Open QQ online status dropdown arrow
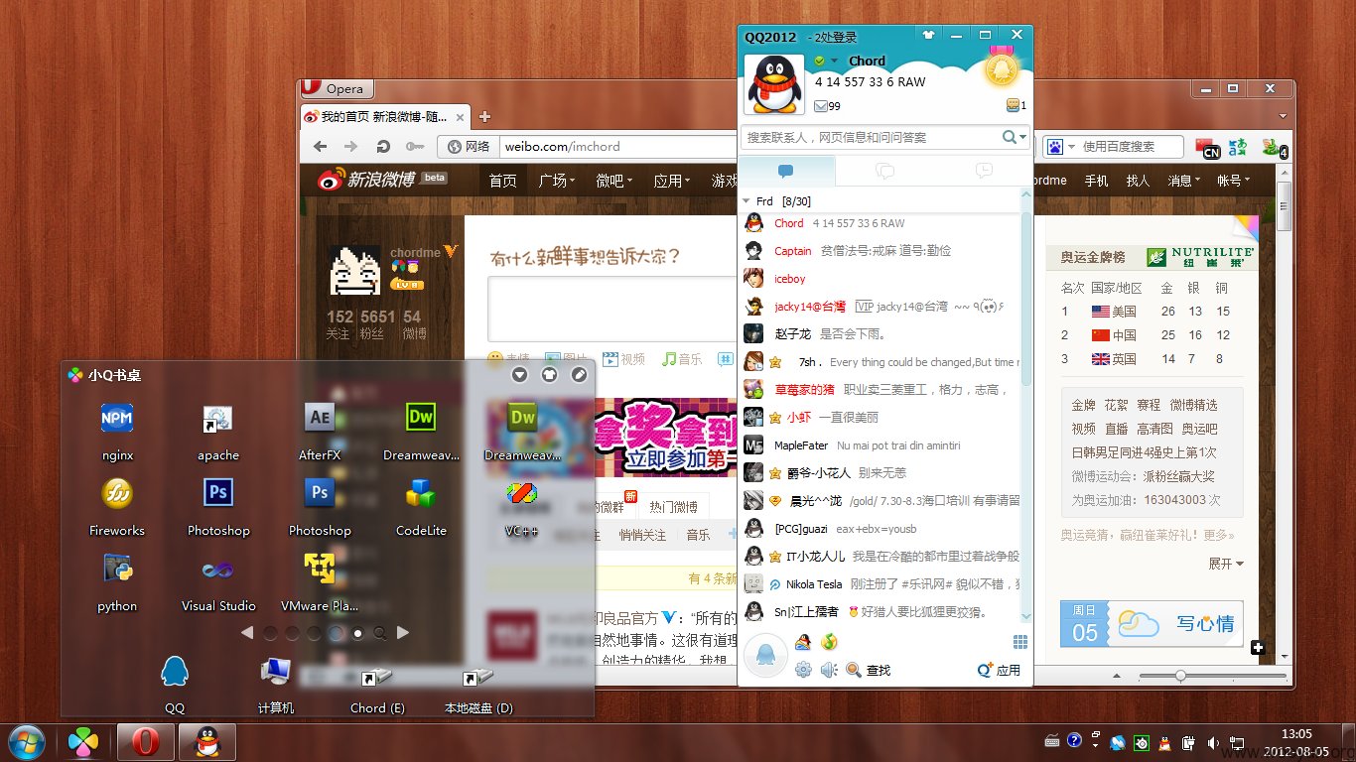1356x762 pixels. (x=834, y=62)
